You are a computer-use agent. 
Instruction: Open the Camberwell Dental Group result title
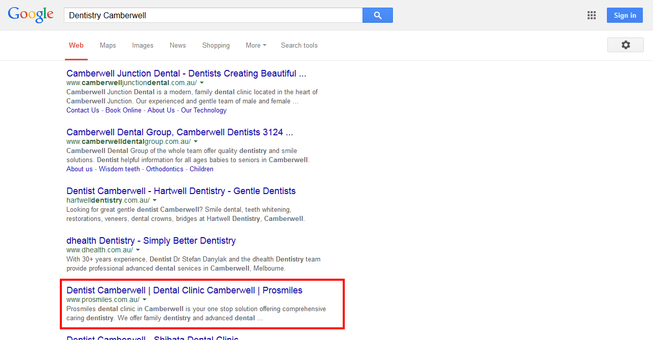click(180, 132)
